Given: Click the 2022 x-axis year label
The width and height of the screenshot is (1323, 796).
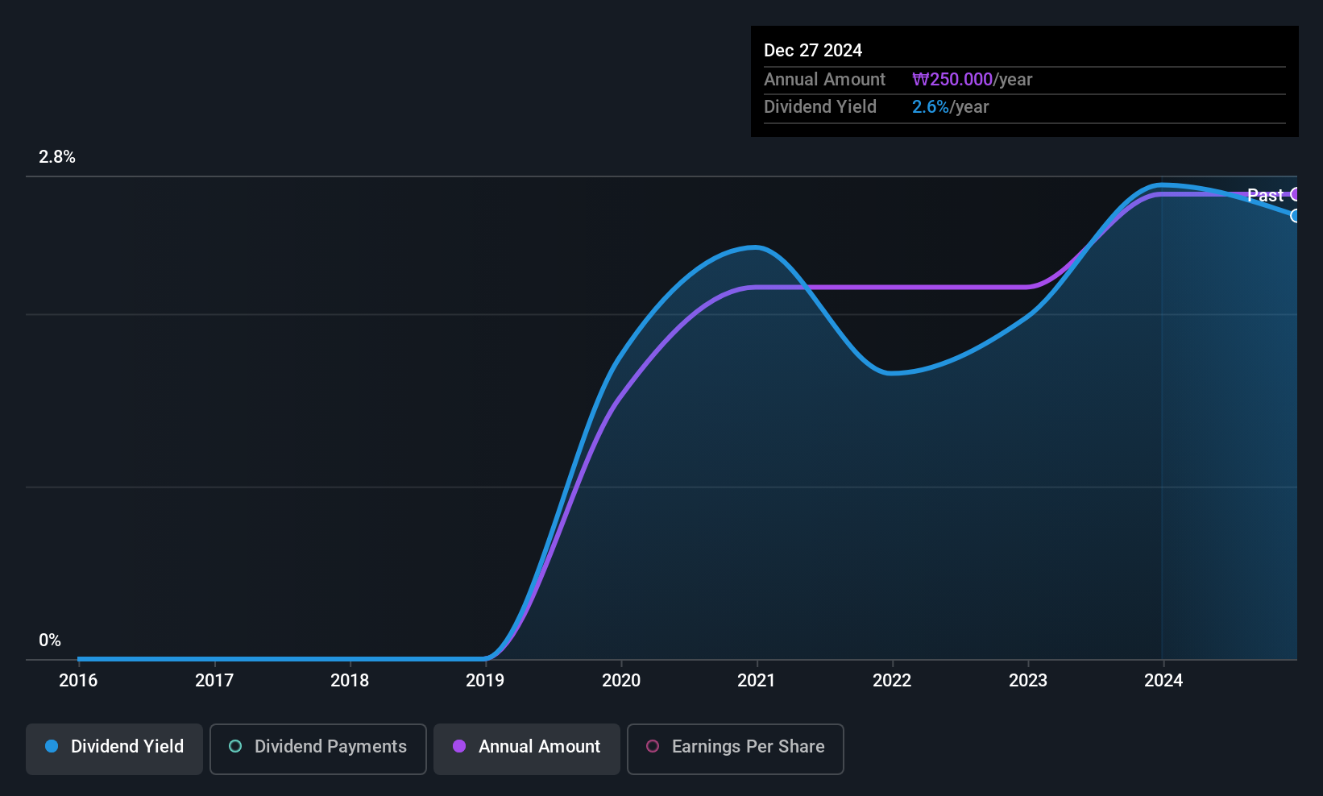Looking at the screenshot, I should point(892,681).
